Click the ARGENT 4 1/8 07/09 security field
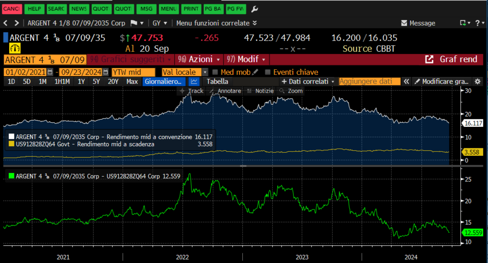The width and height of the screenshot is (488, 263). tap(45, 60)
